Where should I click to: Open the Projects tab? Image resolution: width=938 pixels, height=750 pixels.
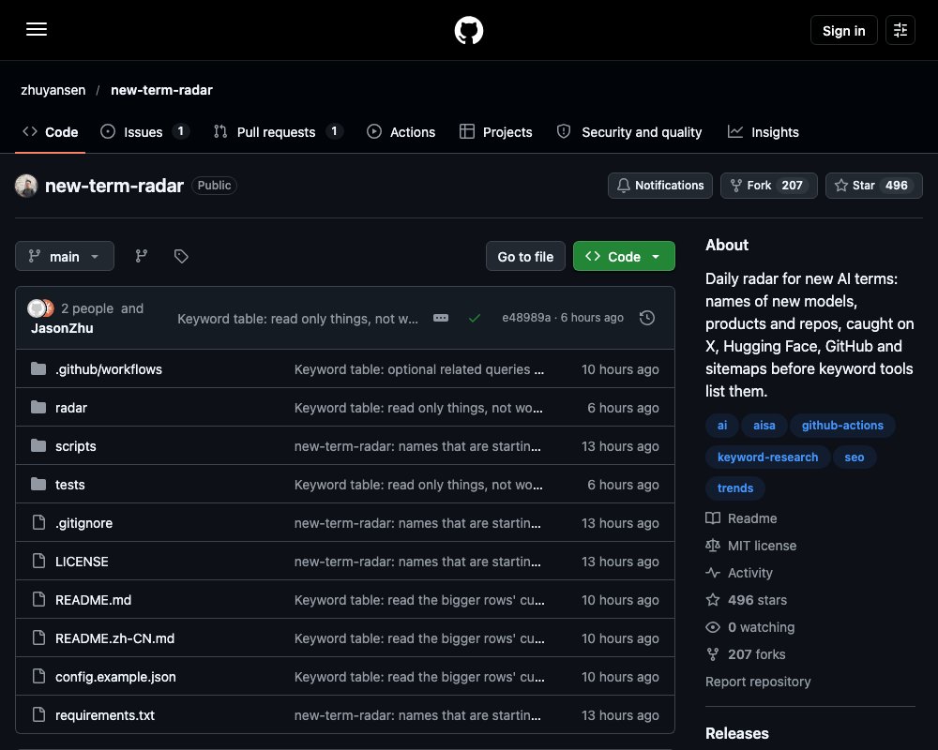(x=496, y=131)
